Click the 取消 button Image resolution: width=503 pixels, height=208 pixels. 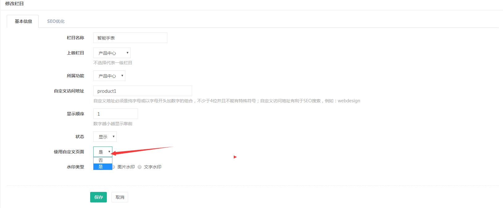[x=120, y=197]
